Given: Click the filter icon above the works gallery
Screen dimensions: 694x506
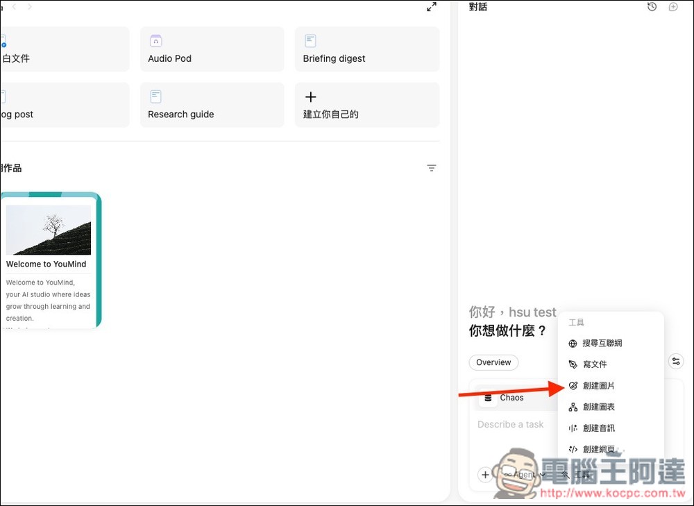Looking at the screenshot, I should [432, 168].
